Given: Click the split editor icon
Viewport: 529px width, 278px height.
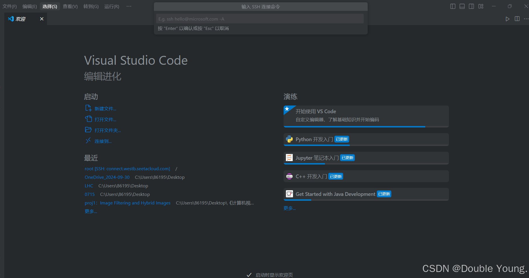Looking at the screenshot, I should click(x=517, y=19).
